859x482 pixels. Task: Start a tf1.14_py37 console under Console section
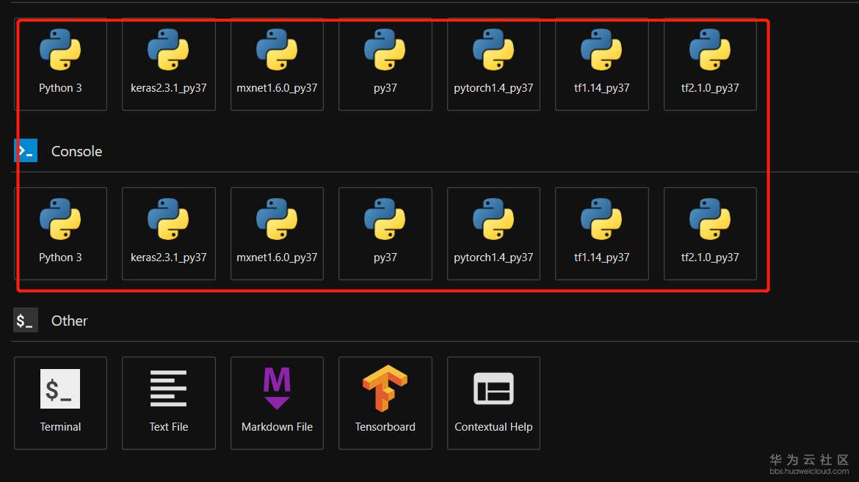[x=602, y=234]
